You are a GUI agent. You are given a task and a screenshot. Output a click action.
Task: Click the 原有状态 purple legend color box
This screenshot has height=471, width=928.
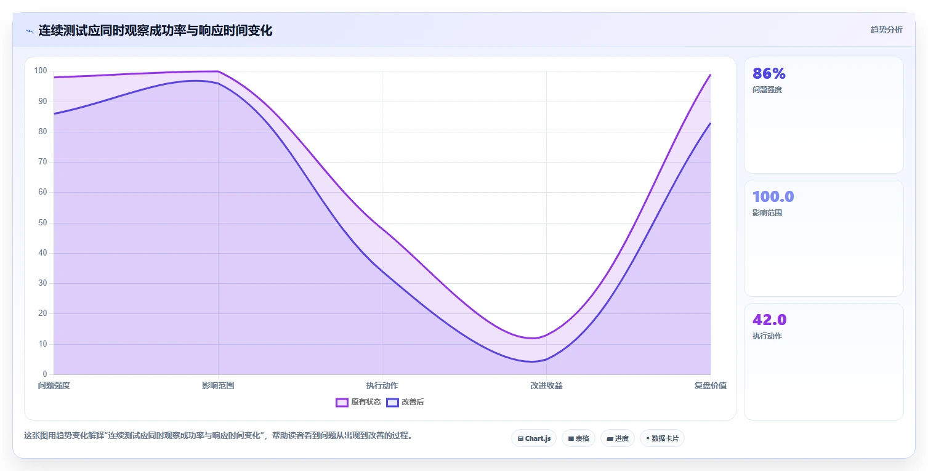click(x=342, y=403)
